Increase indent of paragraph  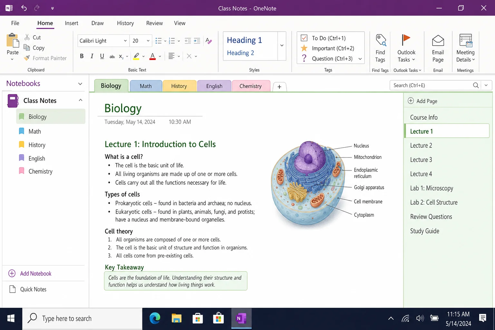coord(197,41)
